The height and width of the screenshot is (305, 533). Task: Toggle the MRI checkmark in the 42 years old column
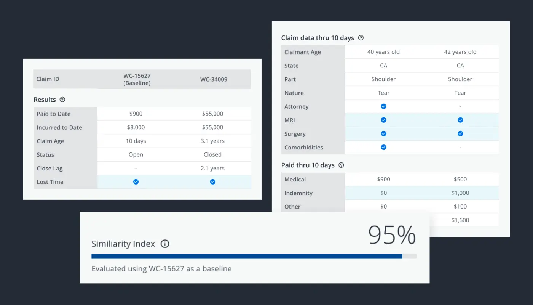click(x=460, y=120)
